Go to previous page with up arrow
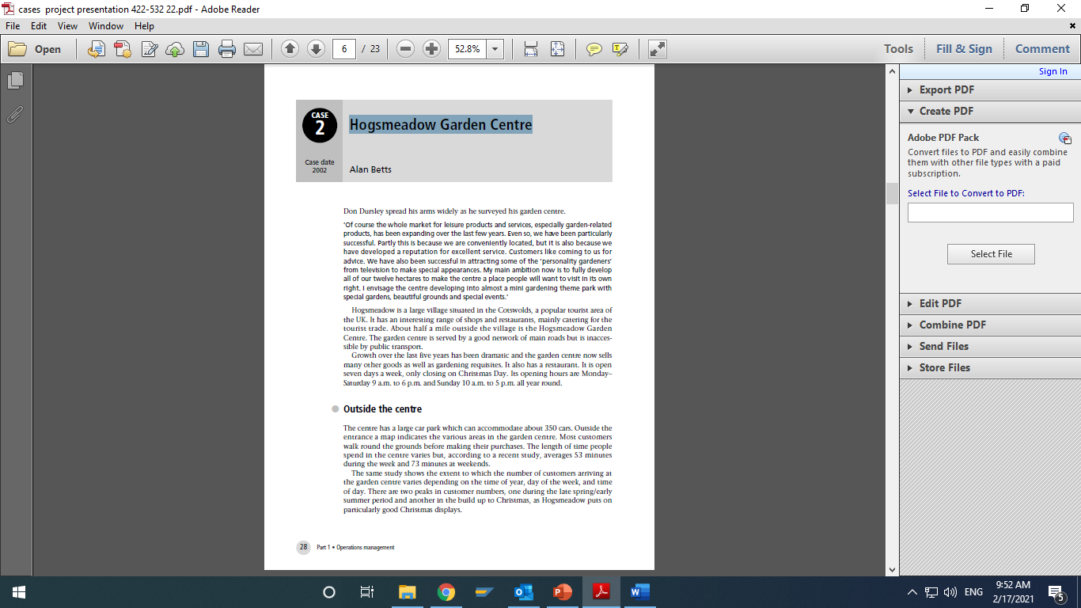The image size is (1081, 608). point(290,49)
